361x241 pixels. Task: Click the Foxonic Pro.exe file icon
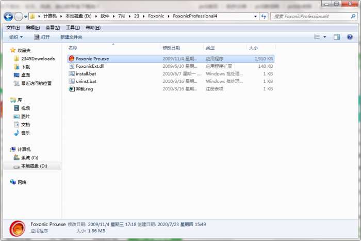click(x=72, y=59)
